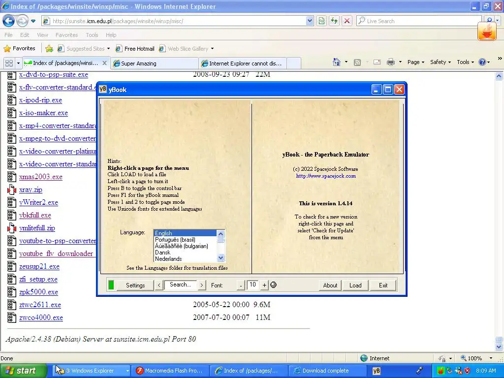This screenshot has height=378, width=504.
Task: Click the Live Search magnifier button
Action: (x=489, y=20)
